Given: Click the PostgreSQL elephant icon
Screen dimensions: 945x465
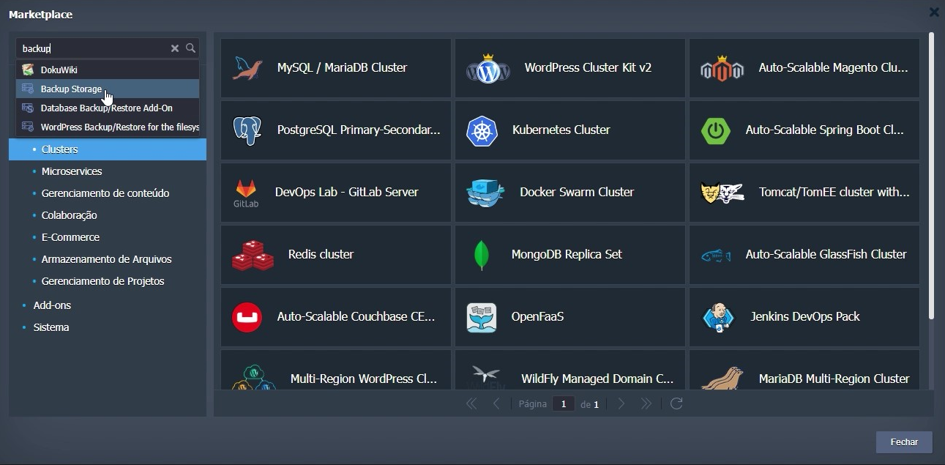Looking at the screenshot, I should [247, 130].
